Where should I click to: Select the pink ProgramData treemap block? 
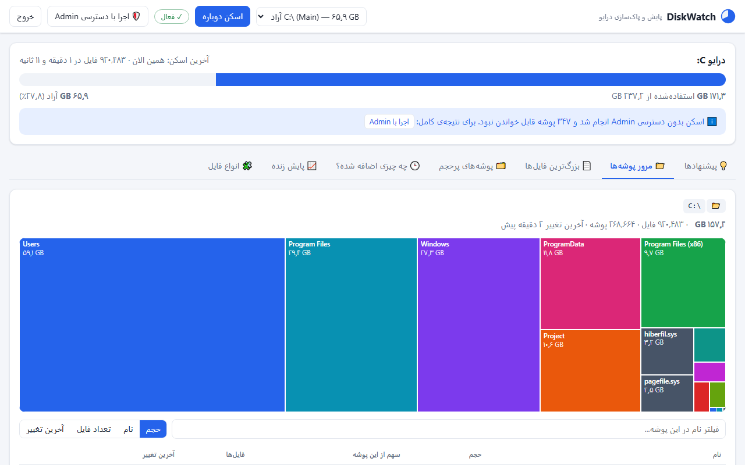[590, 284]
